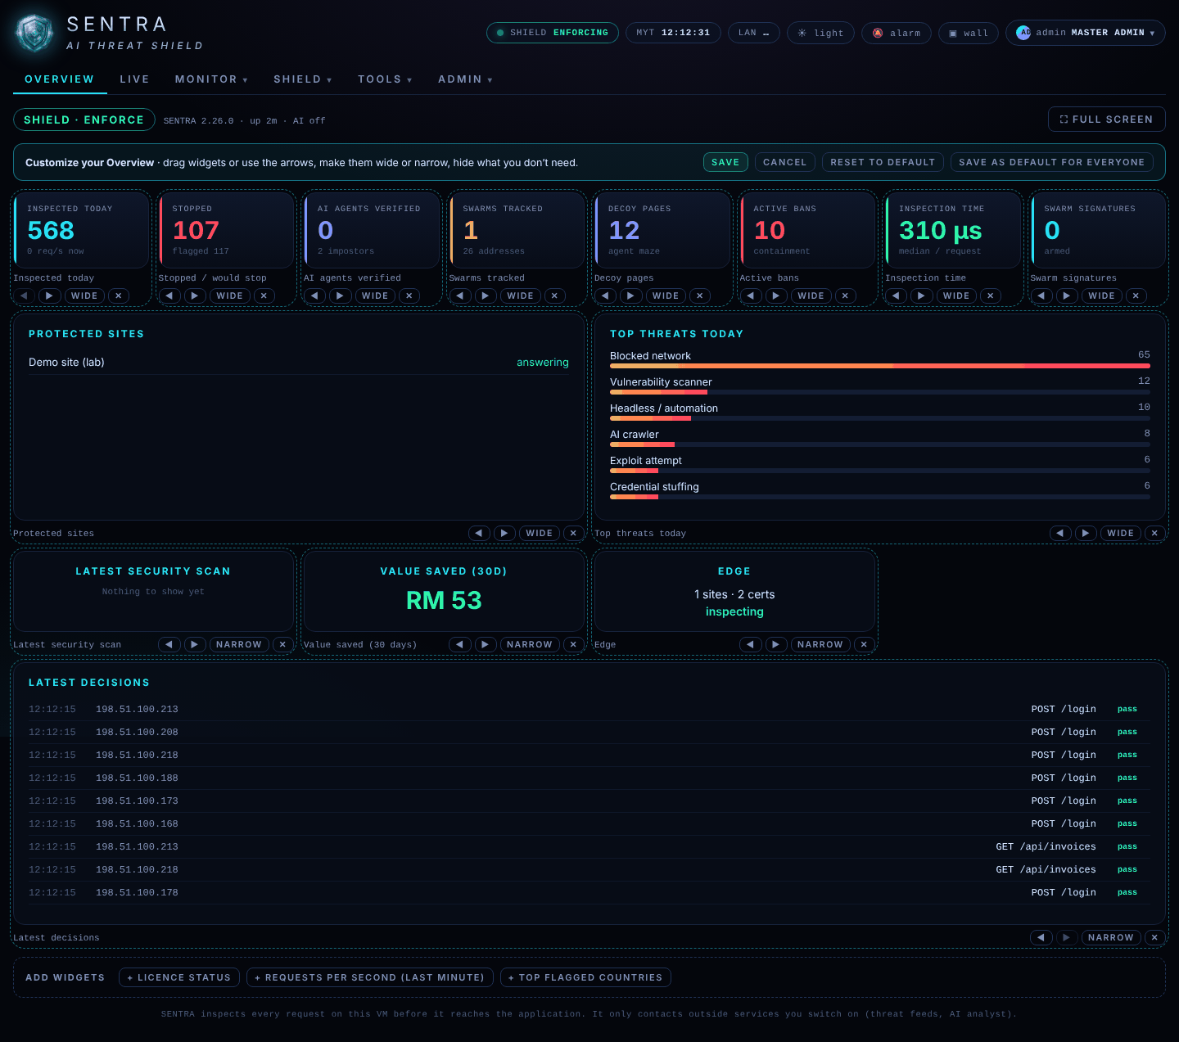1179x1042 pixels.
Task: Hide the Swarm signatures widget
Action: coord(1136,295)
